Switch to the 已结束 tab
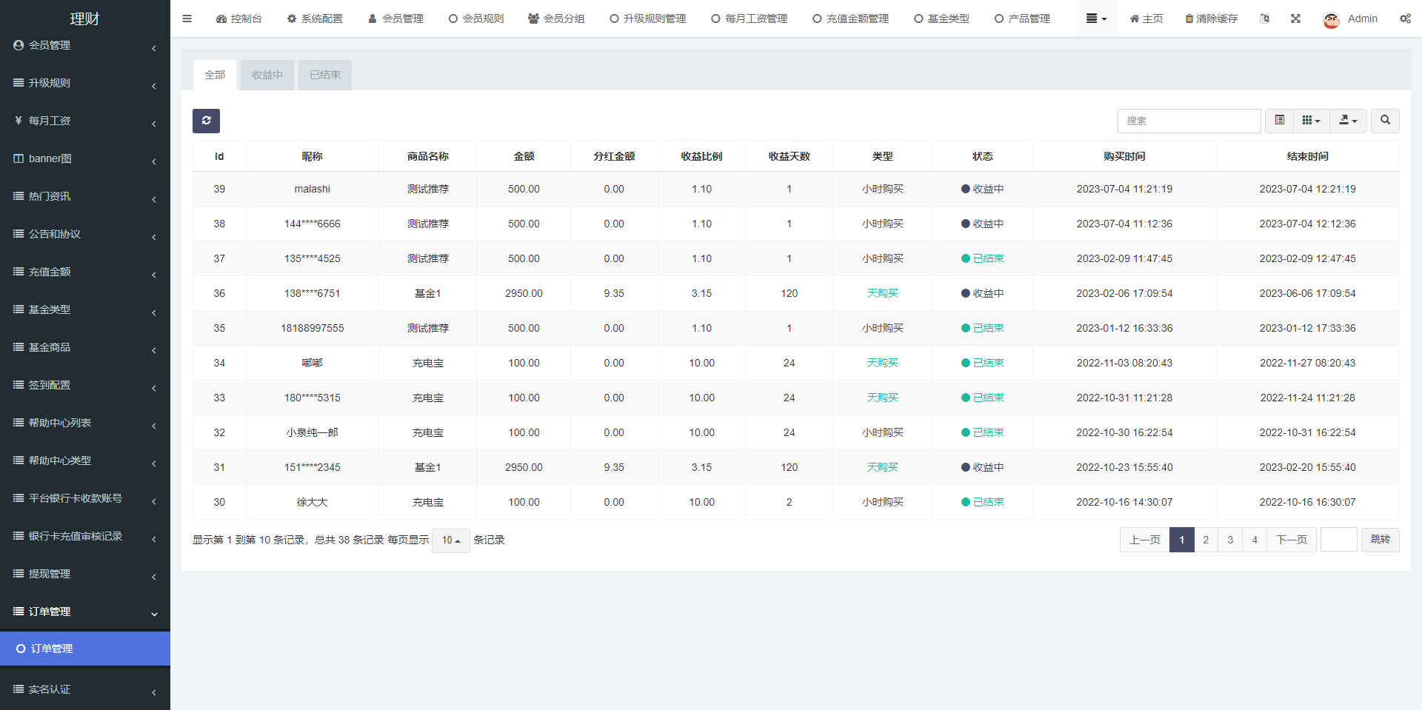Screen dimensions: 1422x710 point(324,75)
